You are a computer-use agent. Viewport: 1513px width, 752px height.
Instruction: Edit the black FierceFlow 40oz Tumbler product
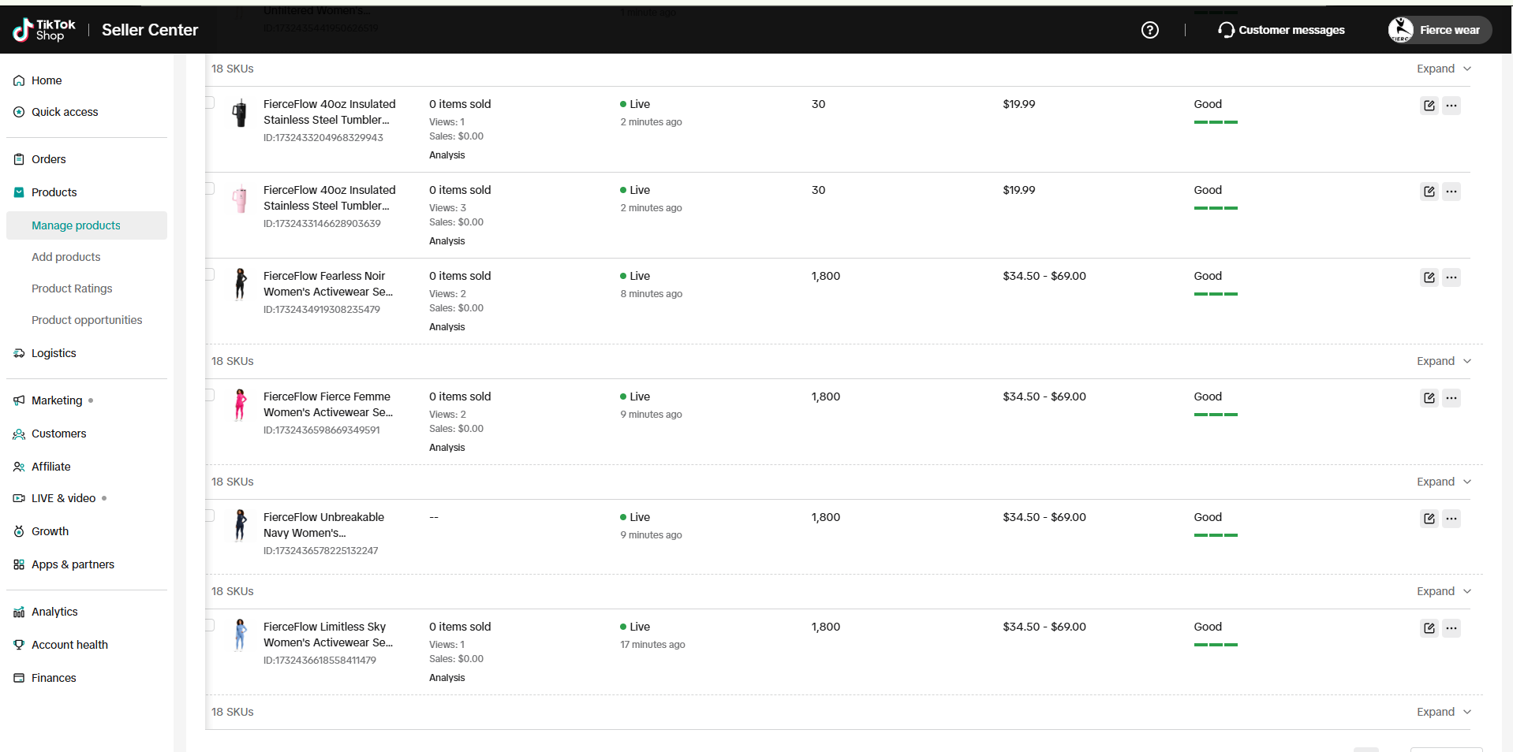pos(1429,106)
